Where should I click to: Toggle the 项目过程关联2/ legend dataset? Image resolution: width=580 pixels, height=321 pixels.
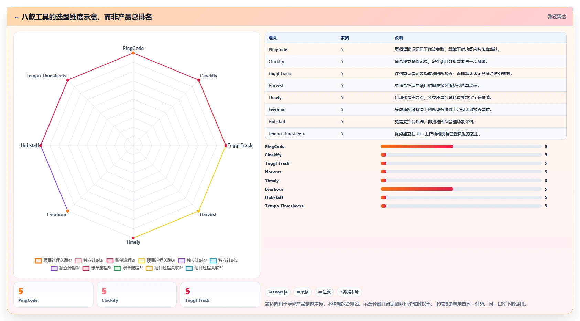pyautogui.click(x=164, y=268)
